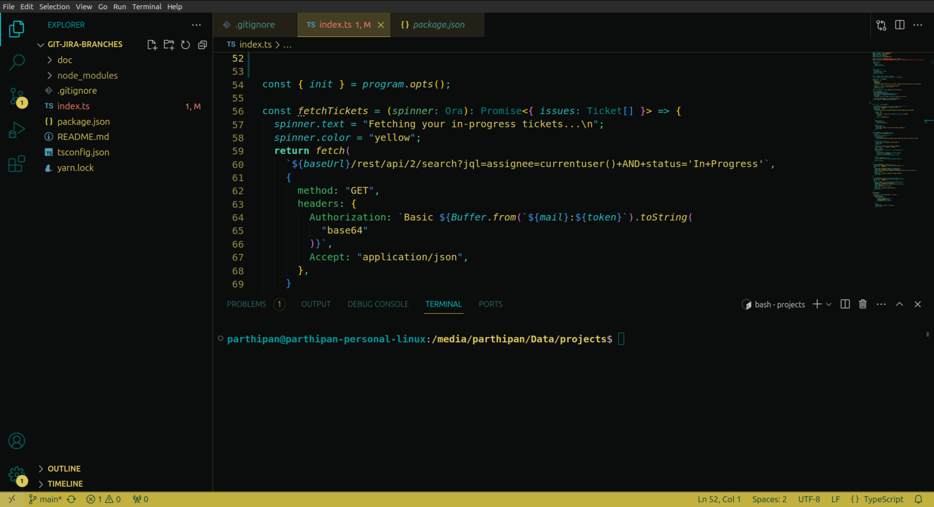Viewport: 934px width, 507px height.
Task: Click the New Folder icon in explorer
Action: [x=169, y=44]
